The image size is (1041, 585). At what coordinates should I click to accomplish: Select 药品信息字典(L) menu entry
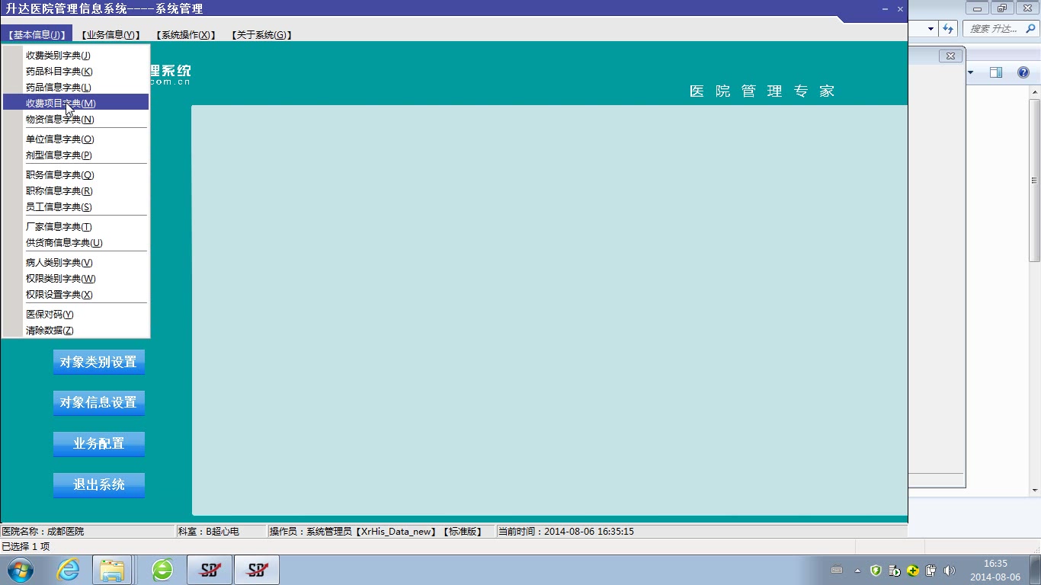click(x=75, y=87)
